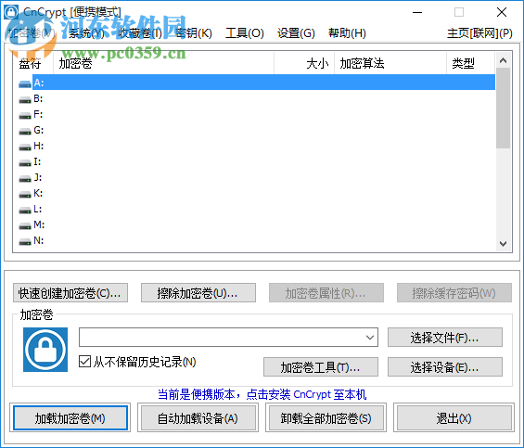Image resolution: width=524 pixels, height=448 pixels.
Task: Click 选择文件(F)... button
Action: 445,338
